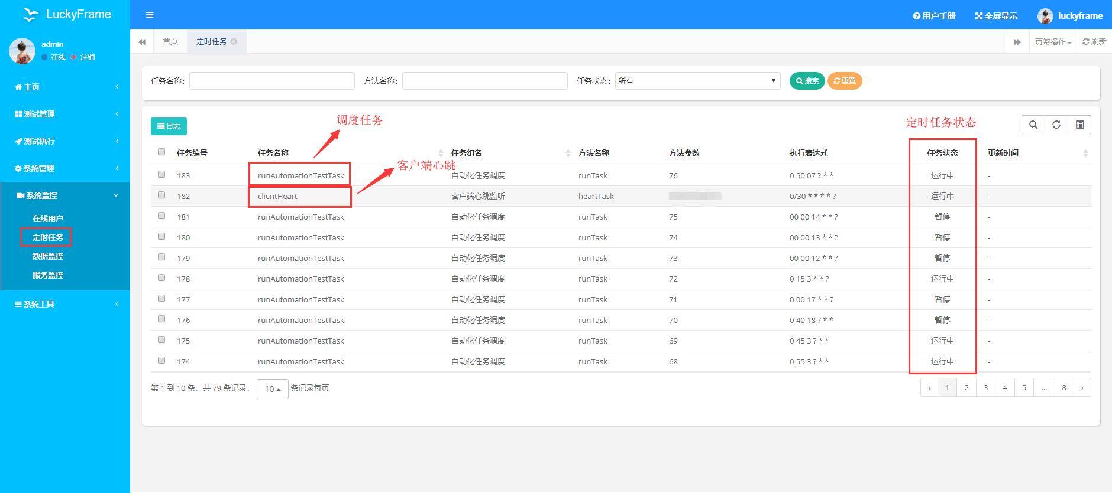
Task: Check the row 179 checkbox
Action: 161,257
